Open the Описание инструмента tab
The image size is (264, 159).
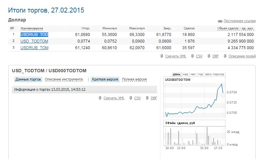tap(64, 79)
